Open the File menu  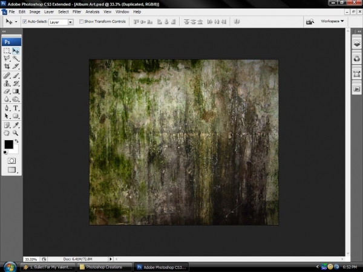[11, 12]
